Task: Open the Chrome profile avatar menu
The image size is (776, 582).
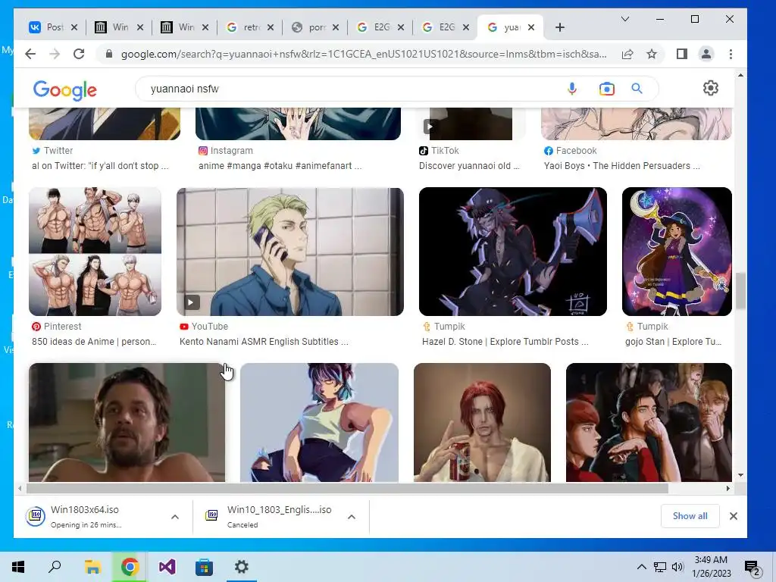Action: tap(706, 54)
